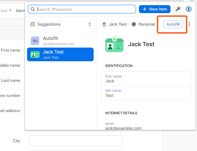Click the round 1Password logo icon
Image resolution: width=197 pixels, height=151 pixels.
[189, 9]
